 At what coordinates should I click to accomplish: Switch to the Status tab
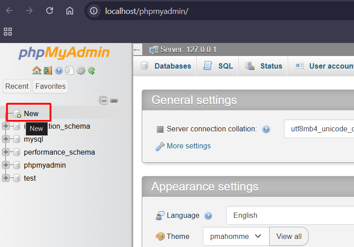[x=263, y=66]
